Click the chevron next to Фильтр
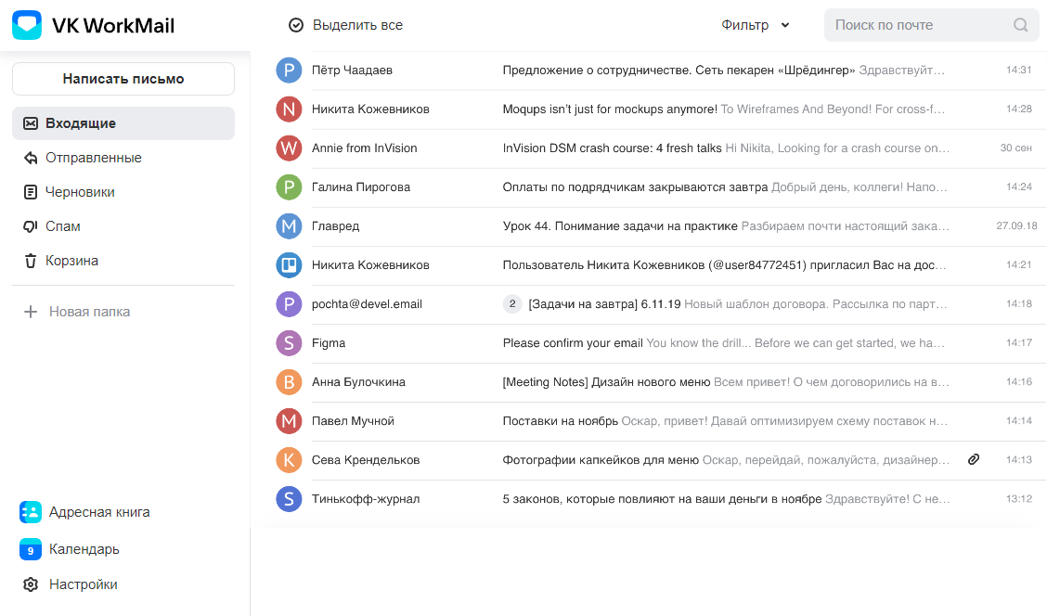 tap(784, 25)
